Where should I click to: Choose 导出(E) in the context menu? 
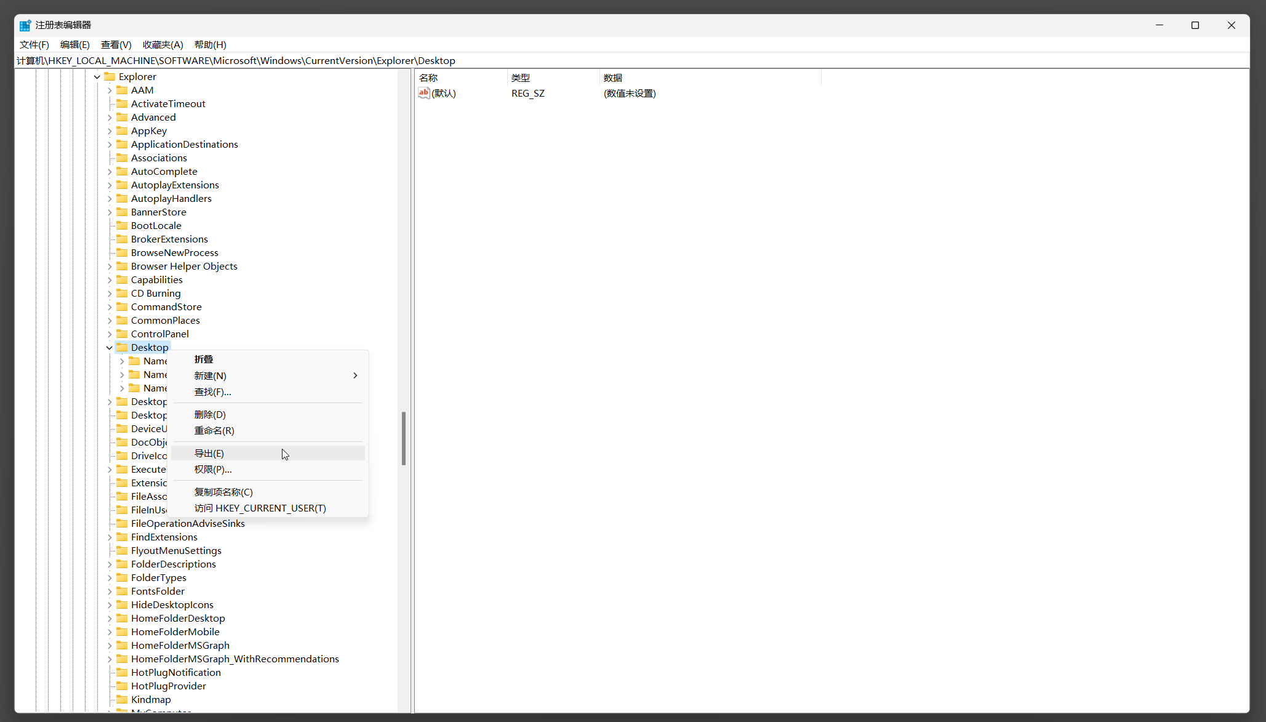[x=268, y=454]
